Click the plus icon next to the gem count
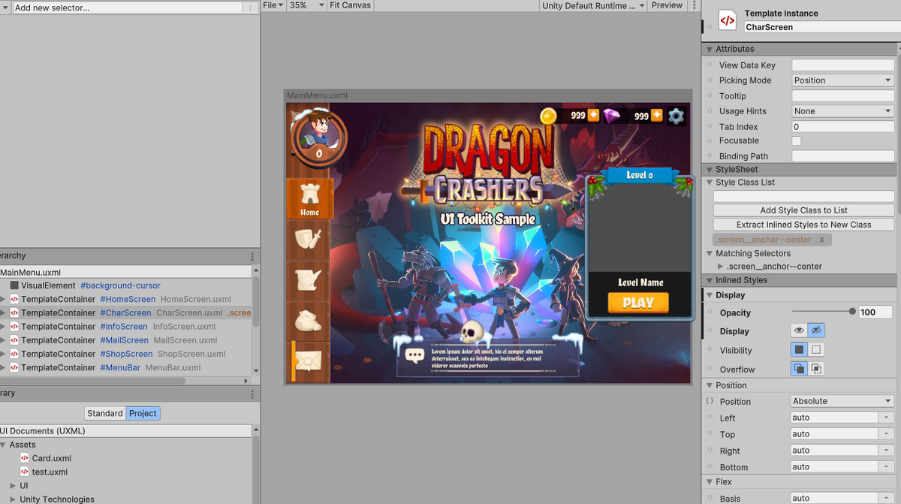 tap(657, 115)
